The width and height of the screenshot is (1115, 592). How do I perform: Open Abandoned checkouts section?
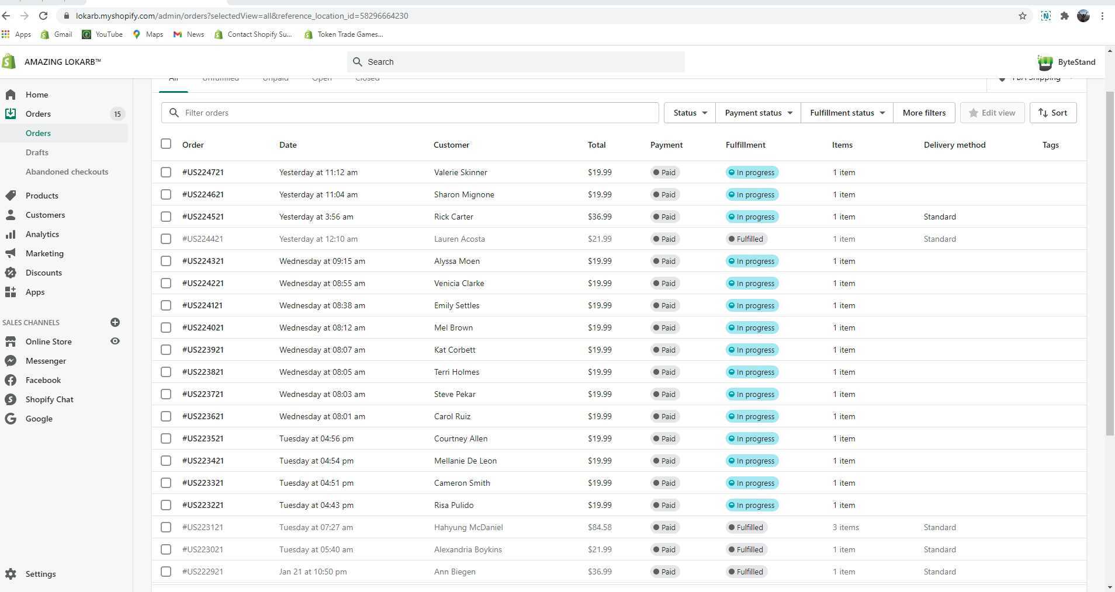click(x=67, y=172)
